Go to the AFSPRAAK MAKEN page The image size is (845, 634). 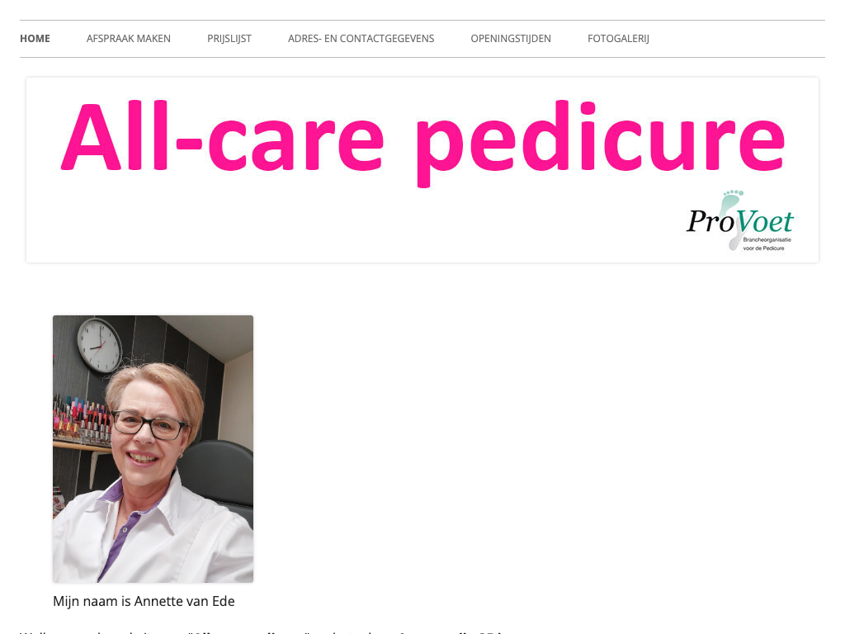point(128,39)
